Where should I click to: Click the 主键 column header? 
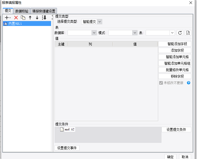(61, 44)
